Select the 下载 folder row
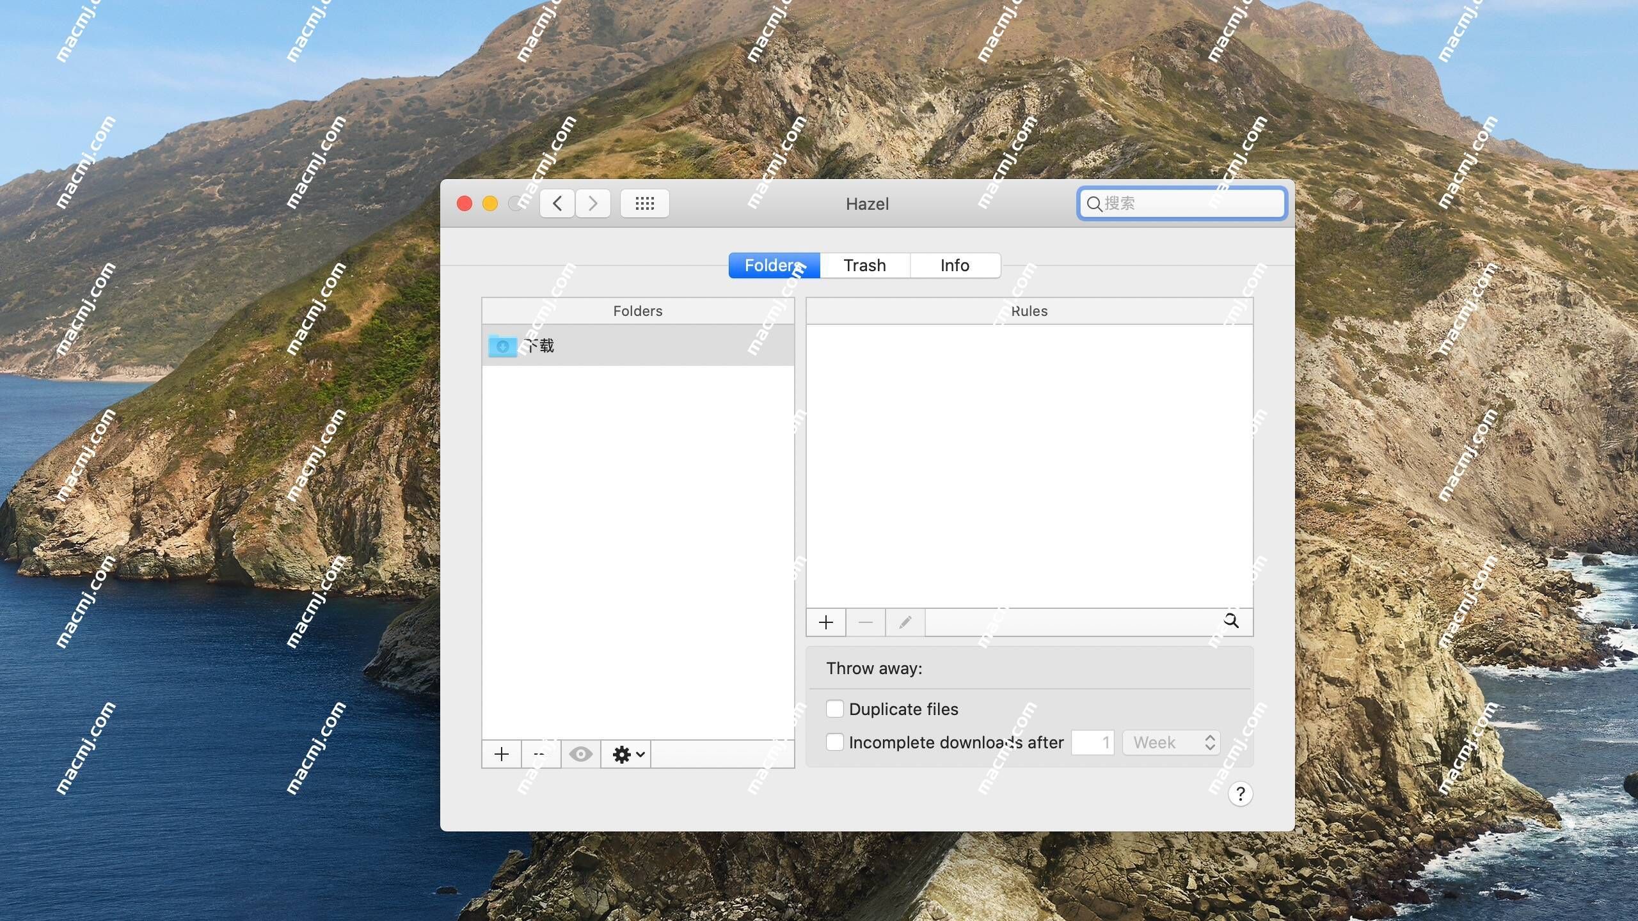 tap(638, 345)
